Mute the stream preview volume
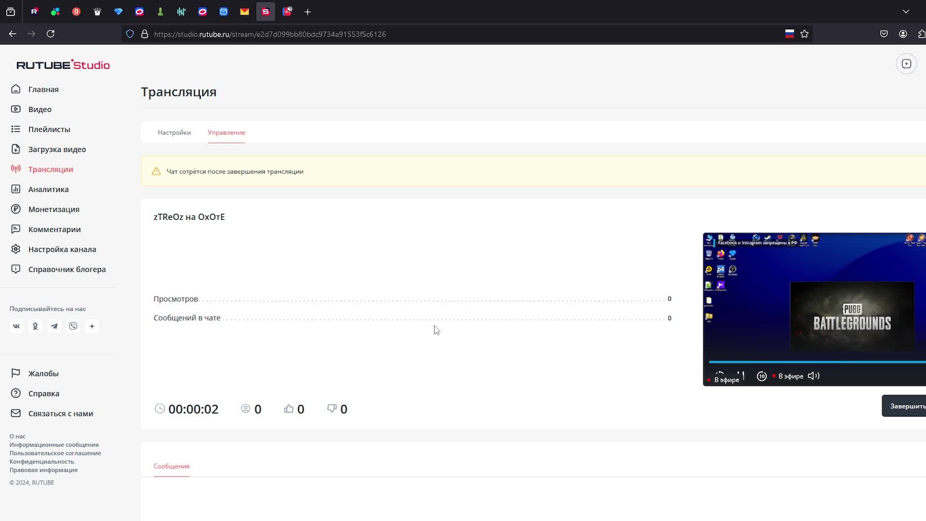 pyautogui.click(x=814, y=376)
